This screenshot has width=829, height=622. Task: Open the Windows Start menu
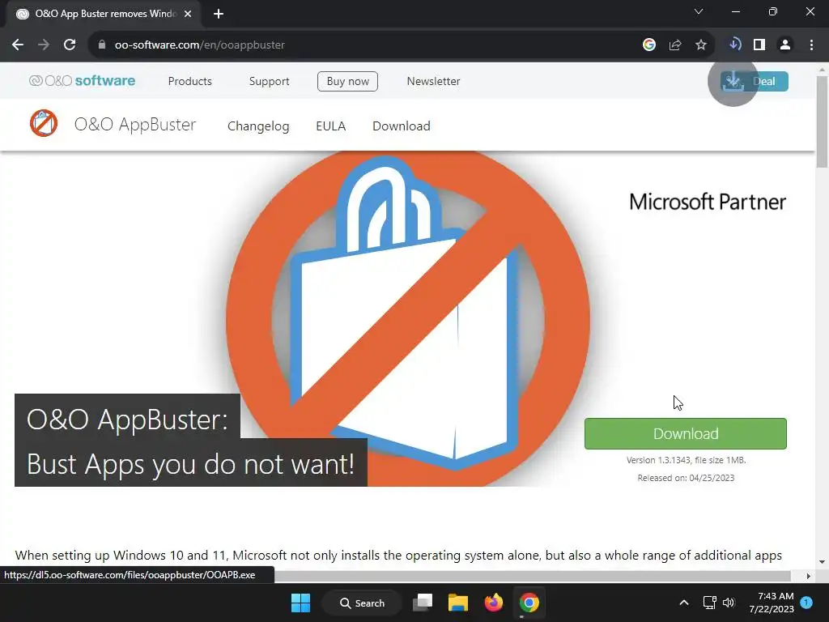(301, 603)
